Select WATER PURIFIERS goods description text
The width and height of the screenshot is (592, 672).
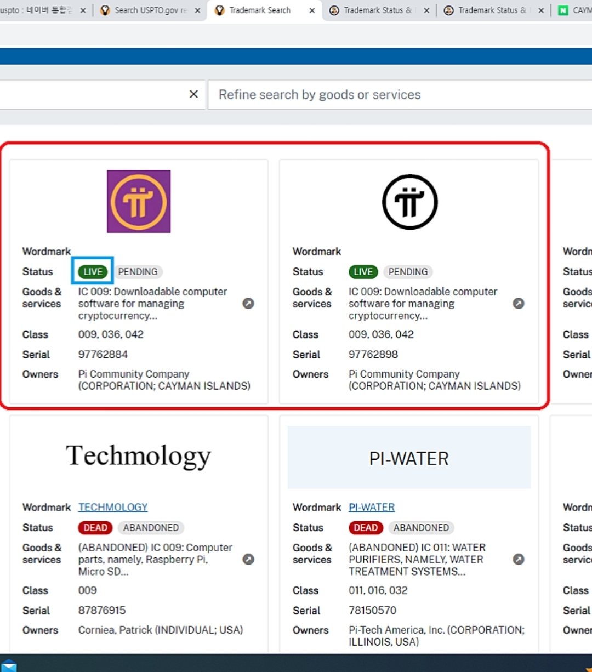417,560
